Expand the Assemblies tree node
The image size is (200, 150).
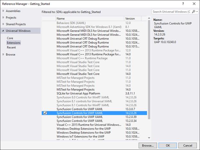click(4, 11)
